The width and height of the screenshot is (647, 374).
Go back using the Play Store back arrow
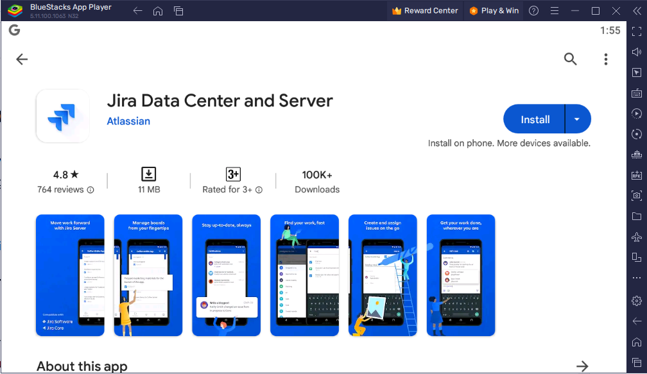[x=22, y=60]
